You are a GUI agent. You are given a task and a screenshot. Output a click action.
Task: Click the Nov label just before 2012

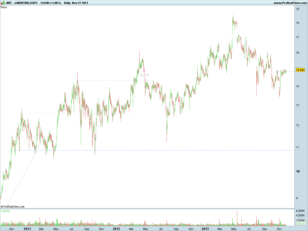tap(101, 229)
